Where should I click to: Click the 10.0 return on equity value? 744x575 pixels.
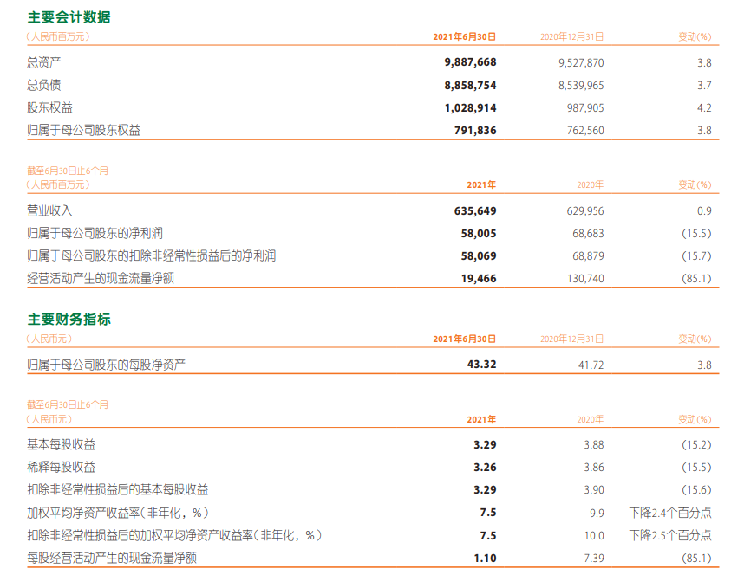(x=593, y=535)
